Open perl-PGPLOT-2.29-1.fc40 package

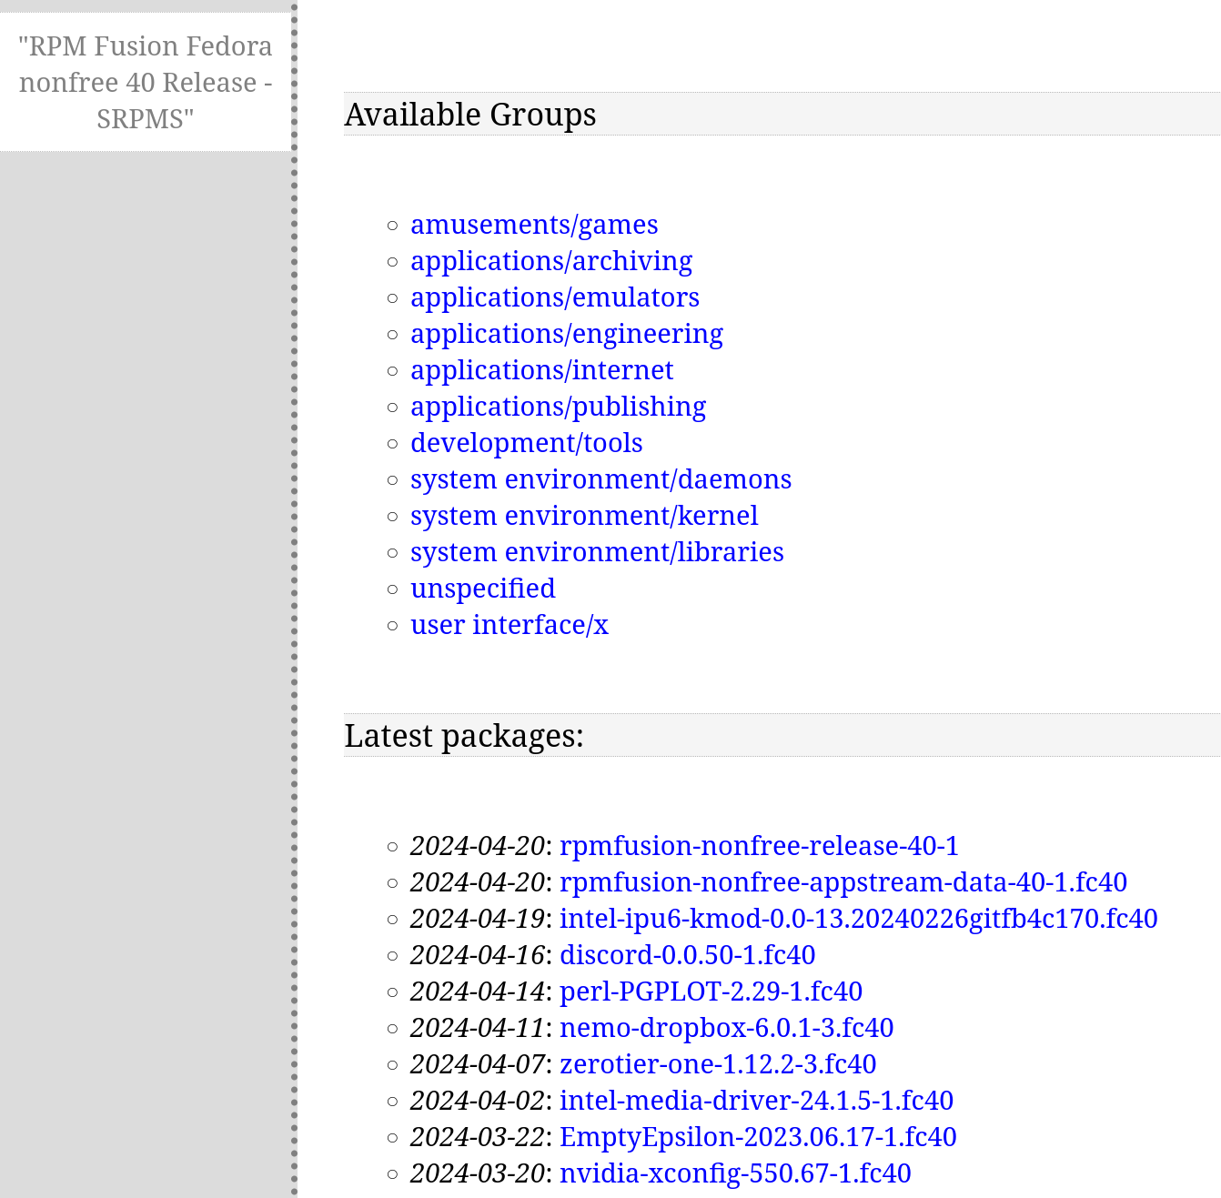(x=711, y=992)
